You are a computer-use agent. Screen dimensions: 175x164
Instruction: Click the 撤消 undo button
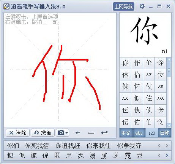coord(43,133)
